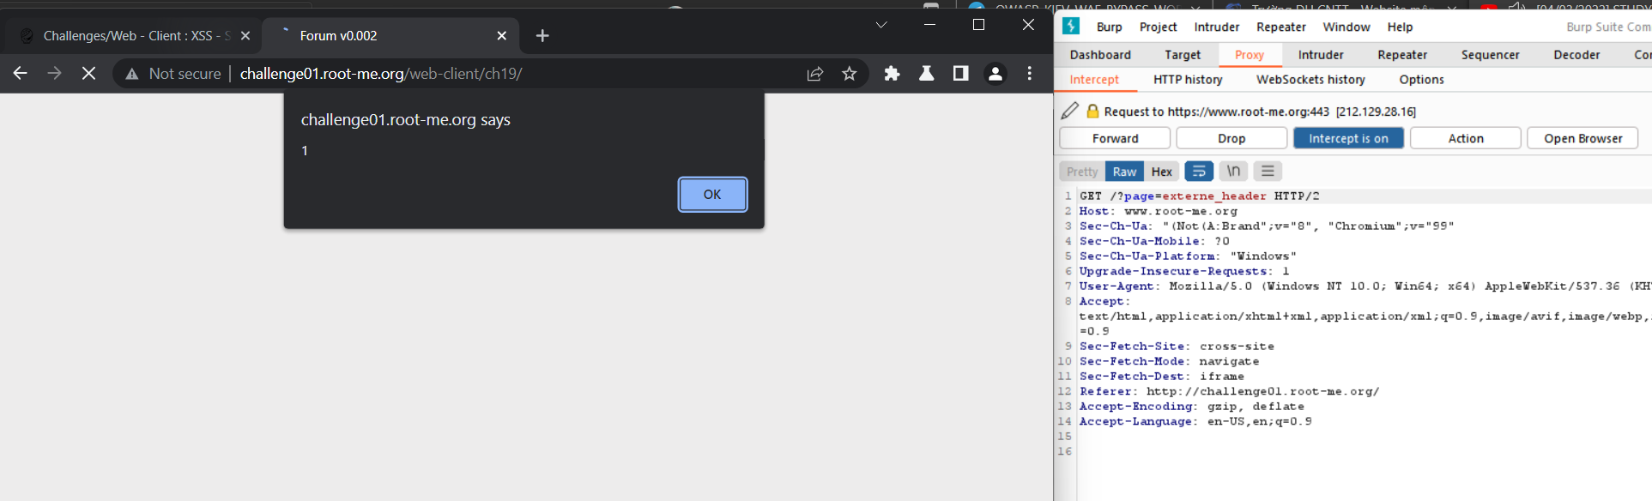Bookmark this page with star icon
Viewport: 1652px width, 501px height.
coord(850,74)
